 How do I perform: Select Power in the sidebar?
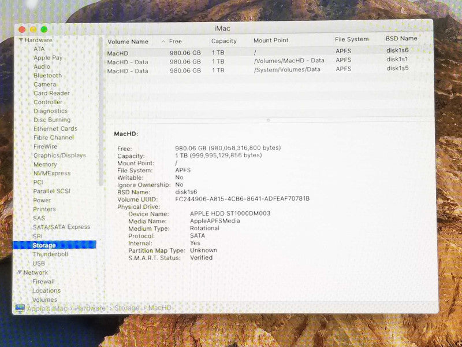click(x=42, y=200)
